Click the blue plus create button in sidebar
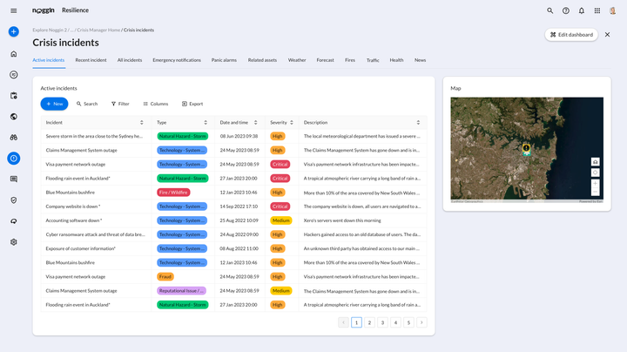Screen dimensions: 627x352 14,31
